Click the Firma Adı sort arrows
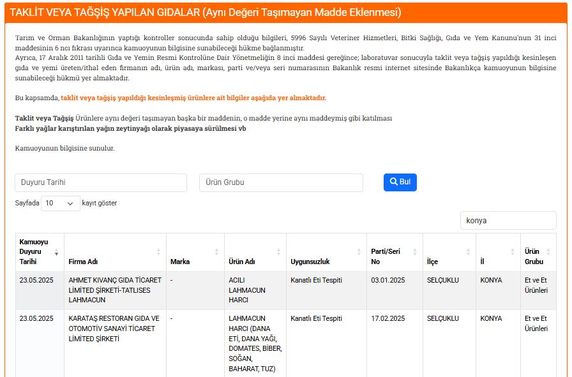 159,252
